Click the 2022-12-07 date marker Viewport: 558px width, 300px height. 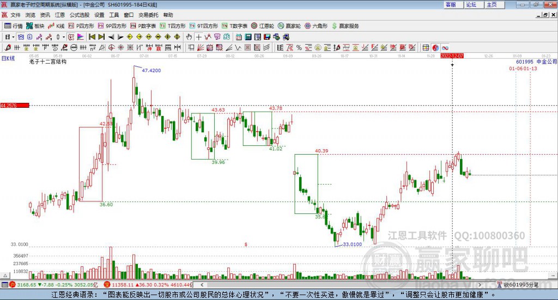[452, 56]
